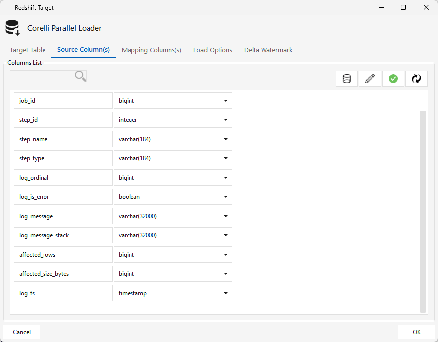Click the pencil edit icon button

[x=370, y=78]
